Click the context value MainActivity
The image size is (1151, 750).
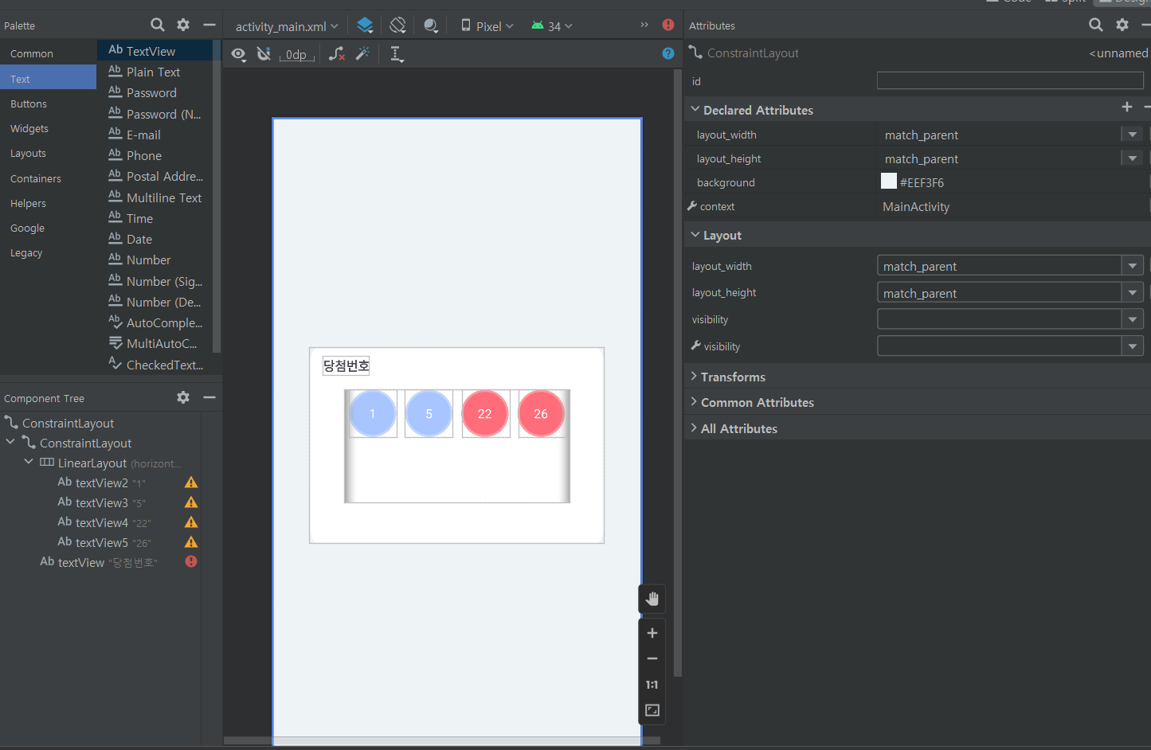tap(916, 207)
